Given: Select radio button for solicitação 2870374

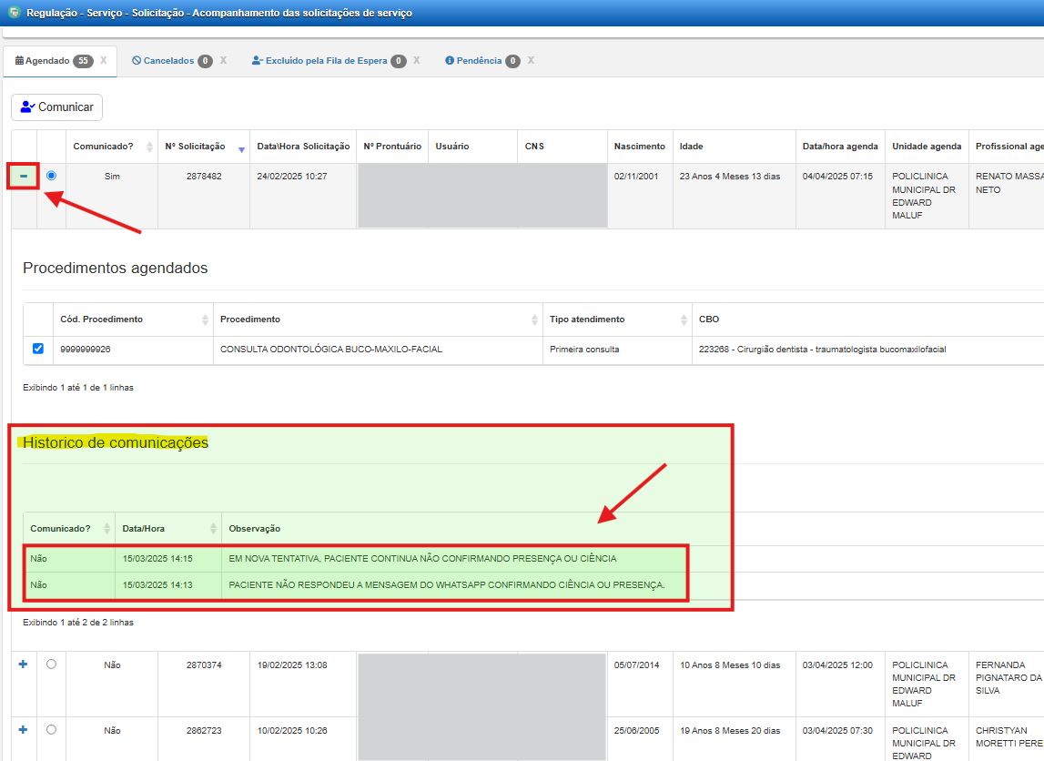Looking at the screenshot, I should pyautogui.click(x=51, y=665).
